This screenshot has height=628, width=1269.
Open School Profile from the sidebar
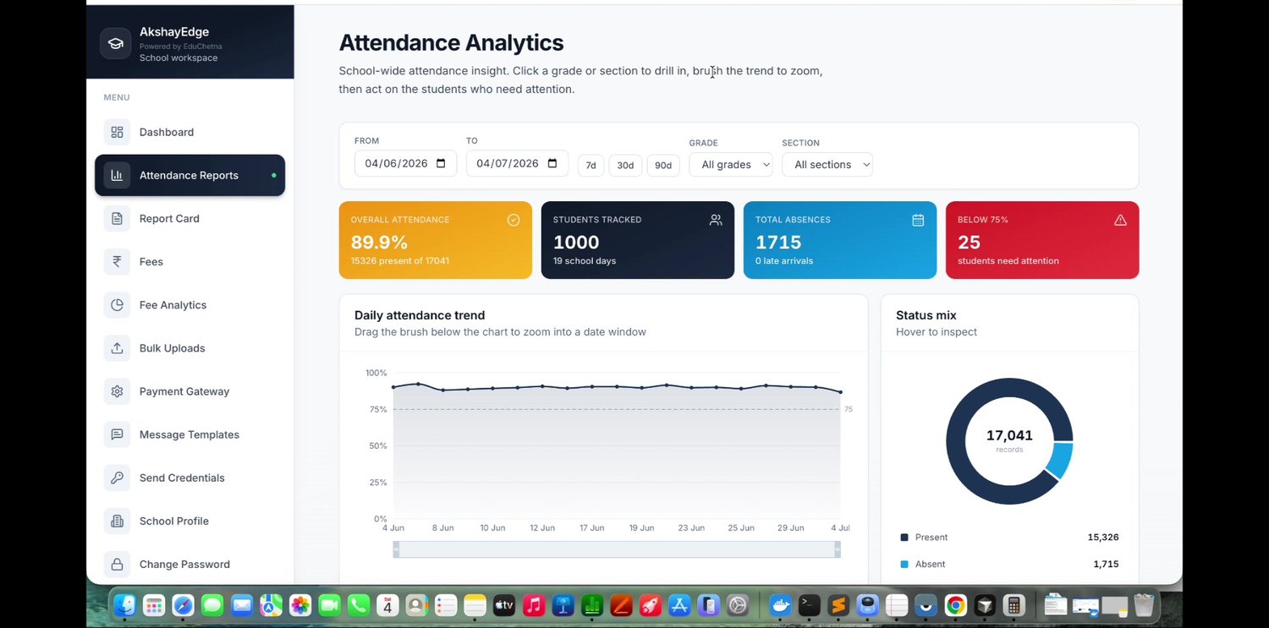[190, 521]
